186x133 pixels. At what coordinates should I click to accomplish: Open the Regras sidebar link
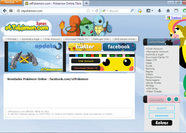click(x=149, y=71)
